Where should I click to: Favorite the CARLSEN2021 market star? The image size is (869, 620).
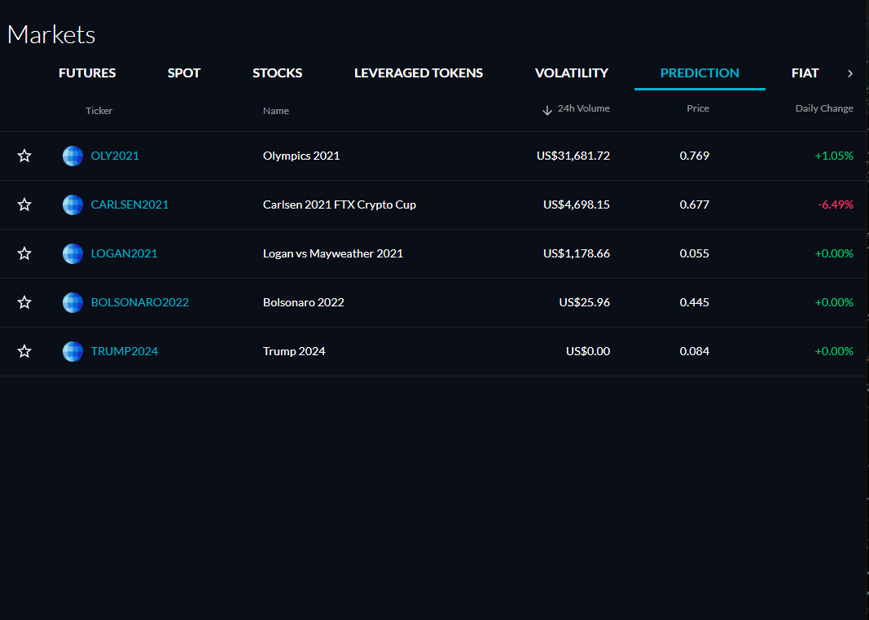click(24, 204)
